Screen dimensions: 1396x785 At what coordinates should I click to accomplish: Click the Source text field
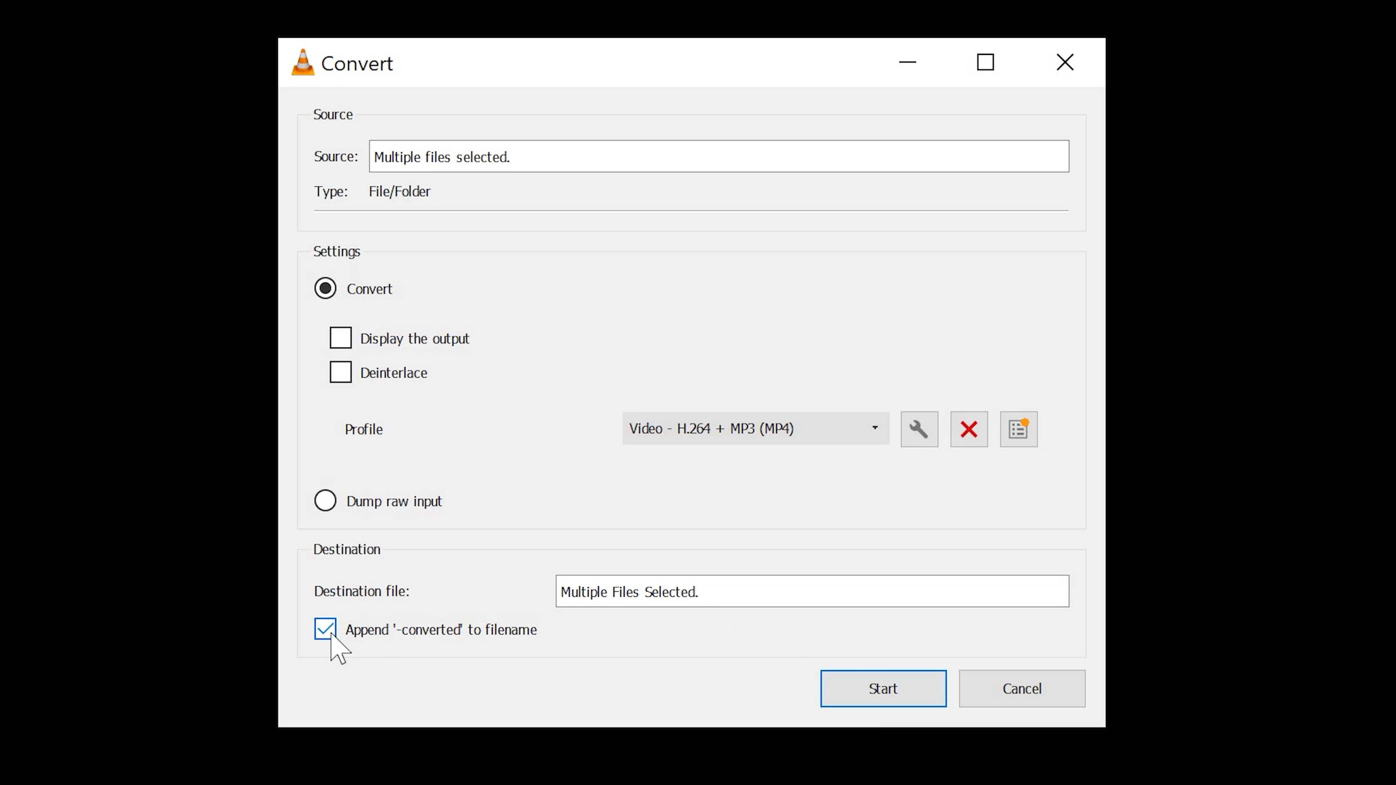719,157
